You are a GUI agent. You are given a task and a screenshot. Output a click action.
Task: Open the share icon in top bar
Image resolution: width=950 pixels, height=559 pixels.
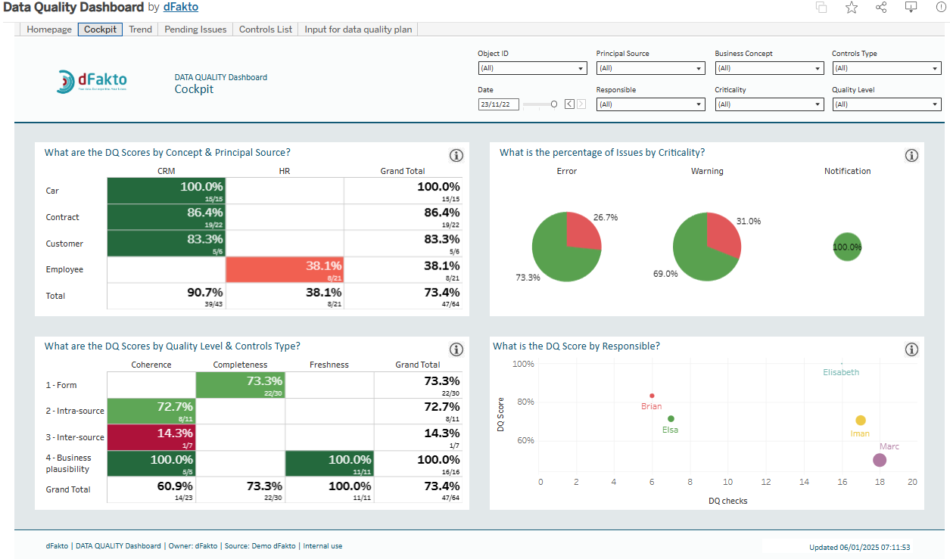[x=881, y=8]
